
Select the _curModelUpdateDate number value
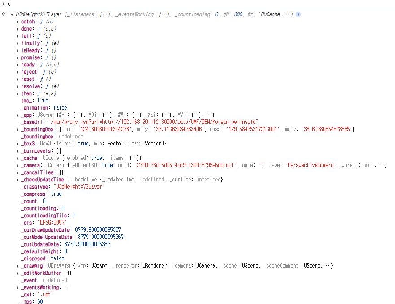(x=101, y=237)
